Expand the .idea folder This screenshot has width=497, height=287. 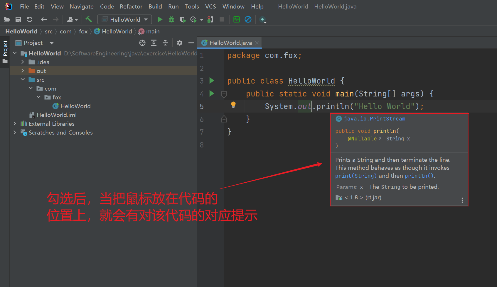point(23,62)
